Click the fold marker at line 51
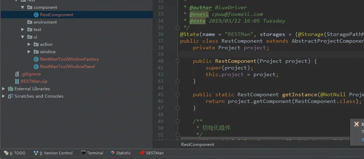This screenshot has height=159, width=364. 178,135
